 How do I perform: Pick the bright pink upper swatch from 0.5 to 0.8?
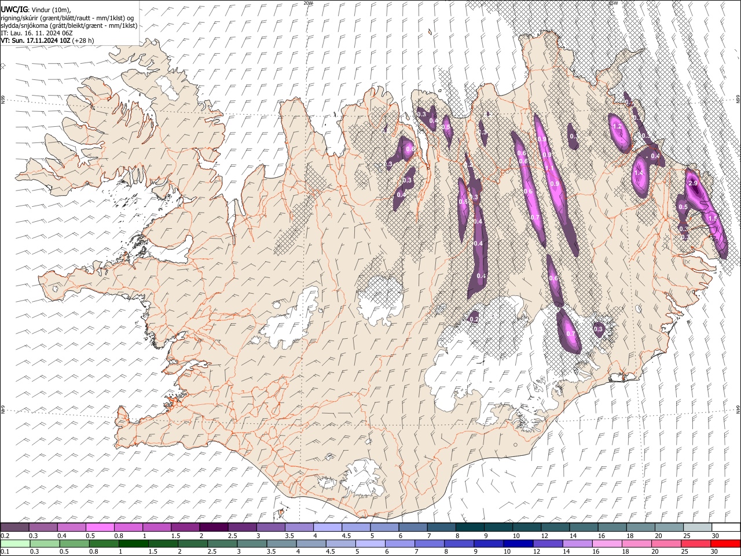100,527
